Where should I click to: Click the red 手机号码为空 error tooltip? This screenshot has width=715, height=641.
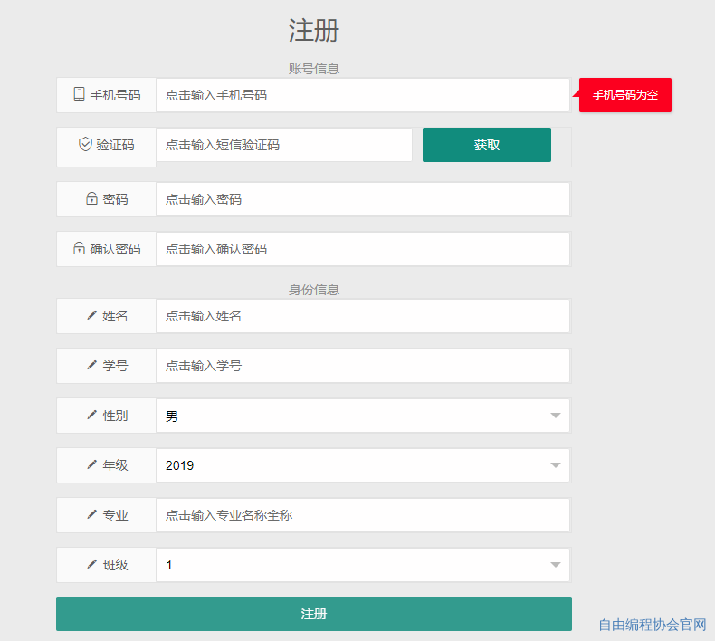point(625,95)
